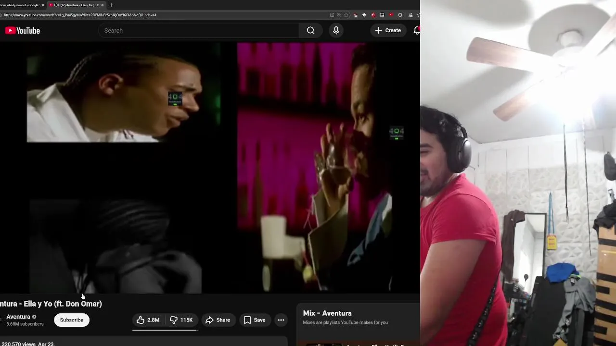Dislike the video with thumbs-down 115K
The height and width of the screenshot is (346, 616).
point(181,320)
